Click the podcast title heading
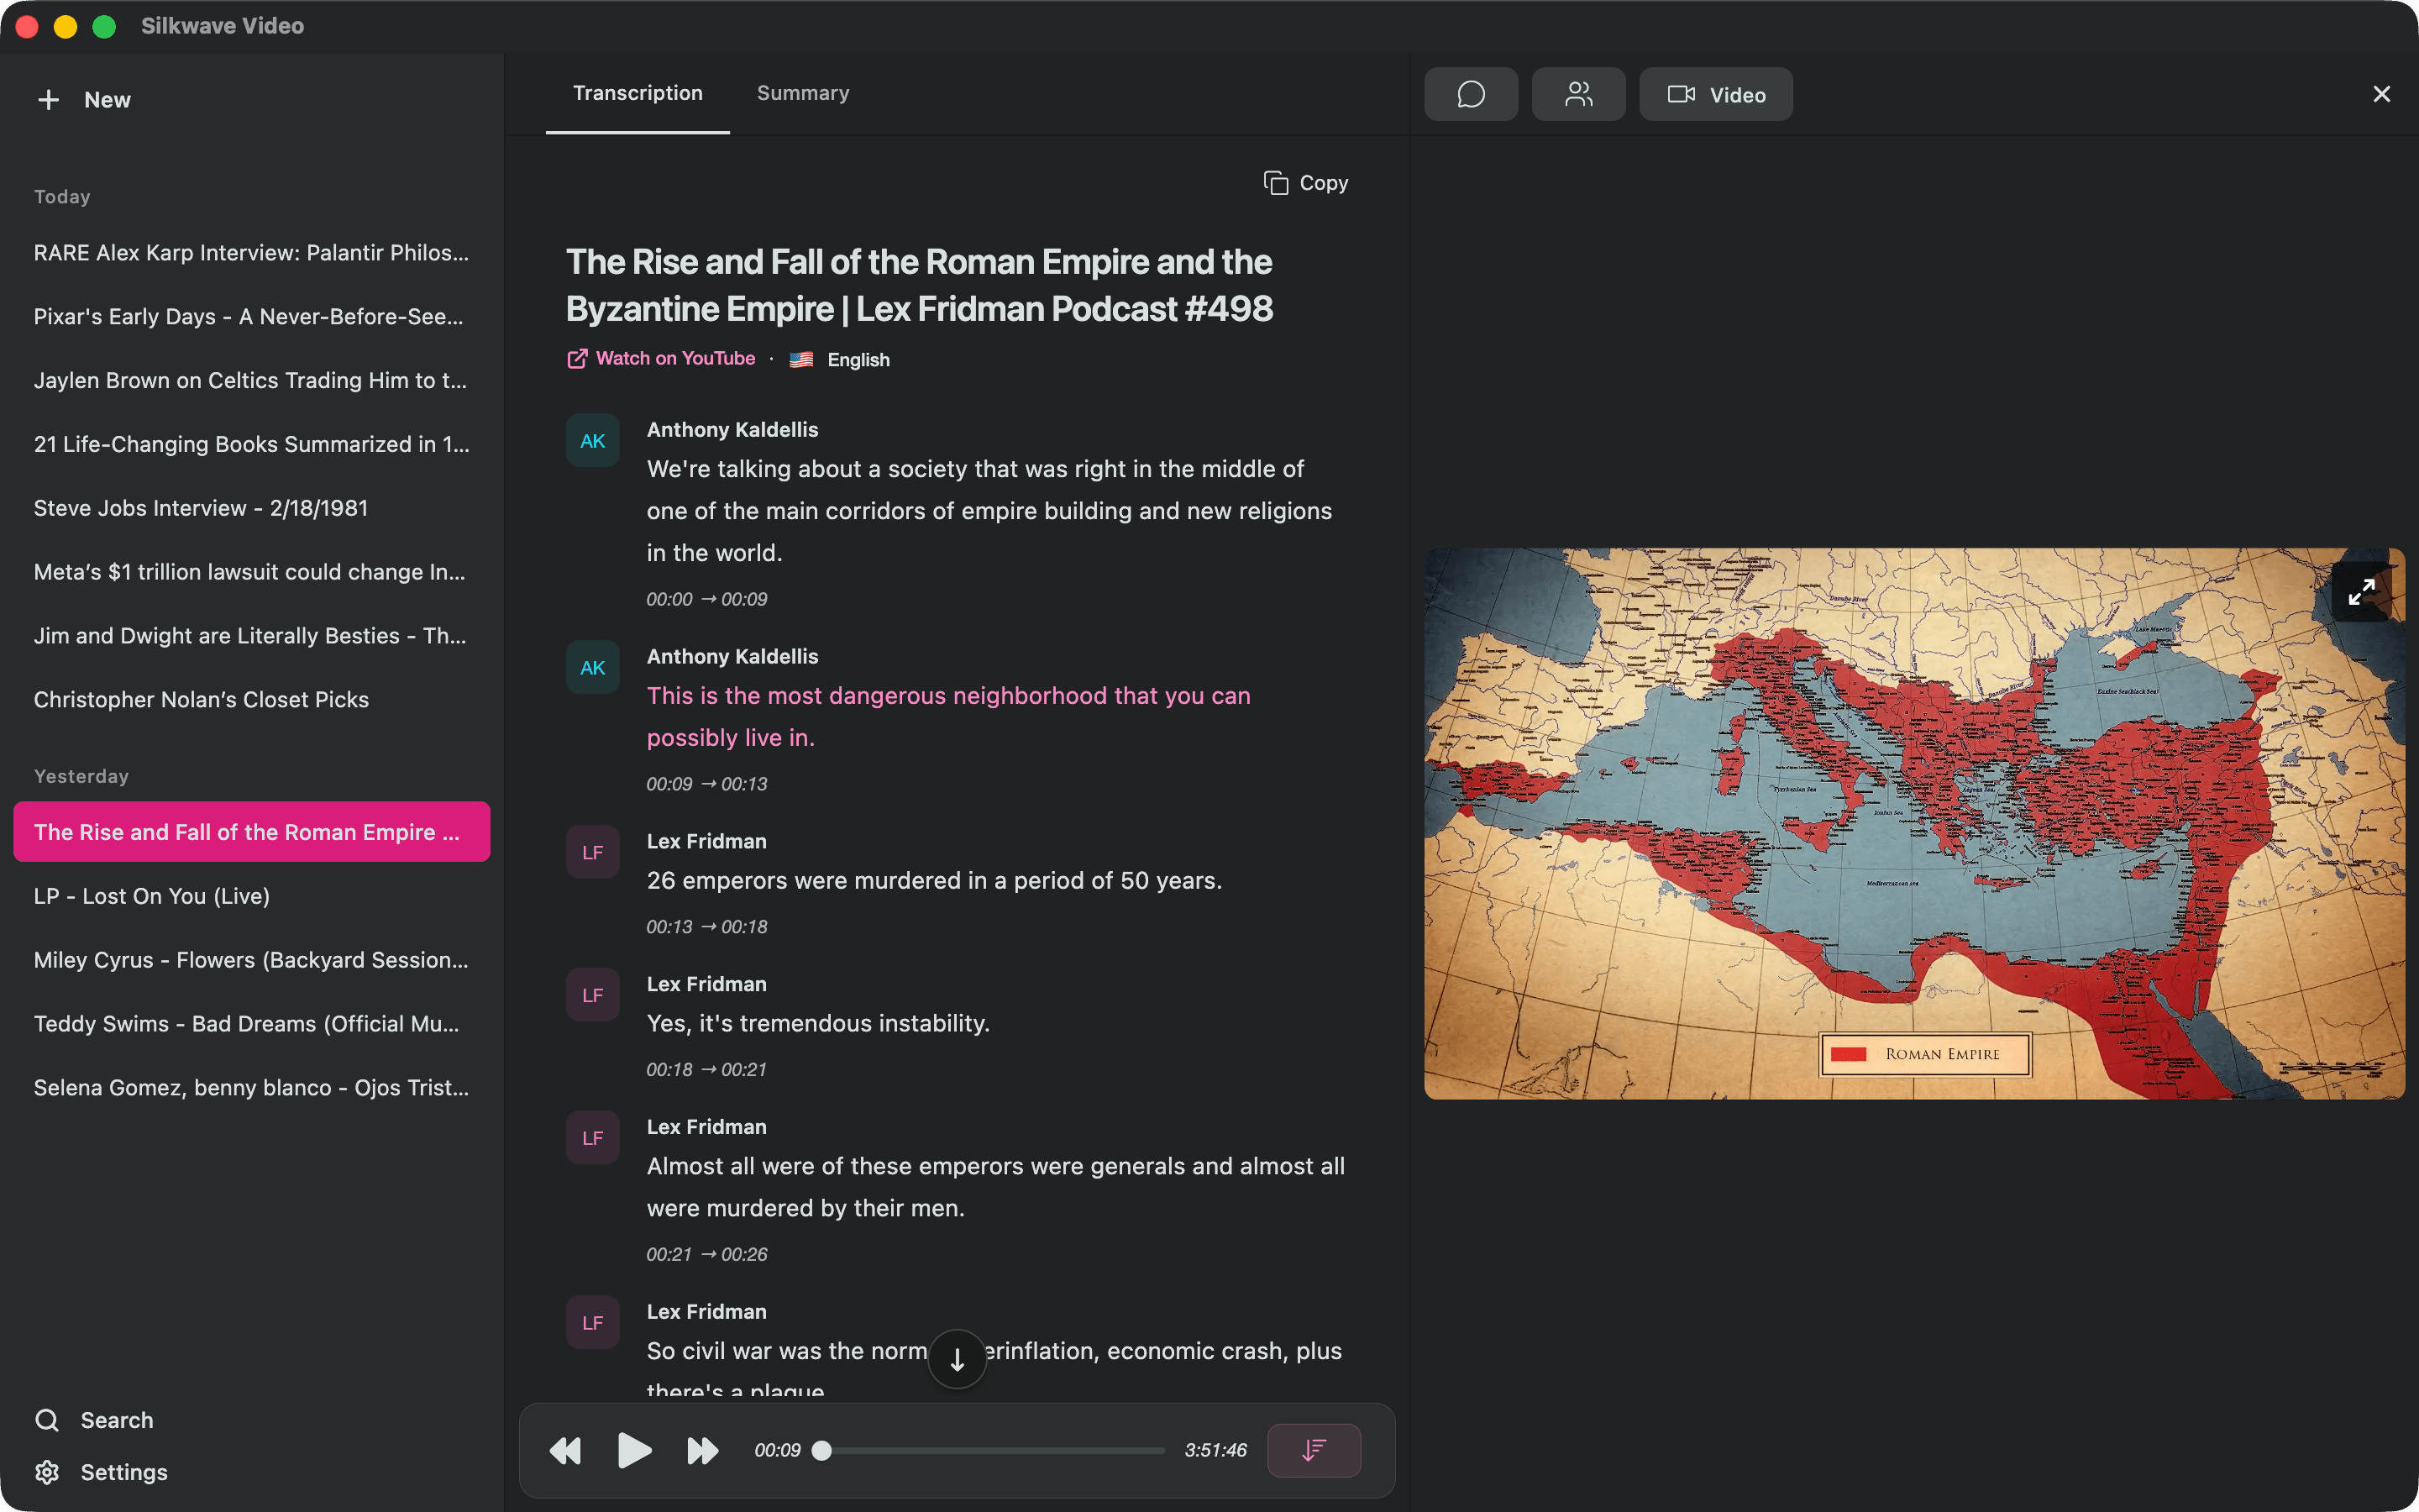 tap(919, 285)
